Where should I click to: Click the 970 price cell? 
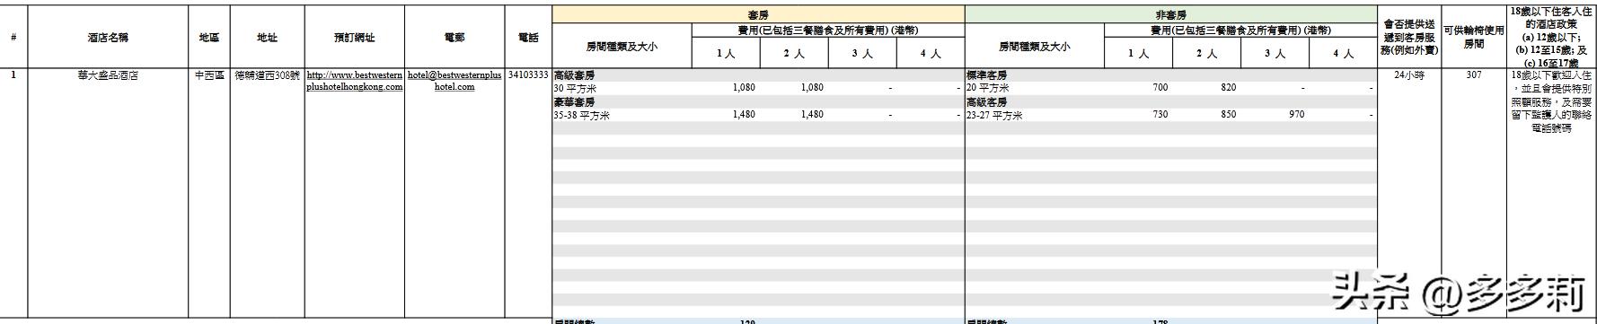click(x=1296, y=115)
